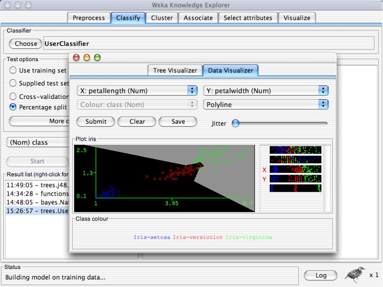Open the Y: petalwidth attribute dropdown
Screen dimensions: 383x287
[x=266, y=91]
